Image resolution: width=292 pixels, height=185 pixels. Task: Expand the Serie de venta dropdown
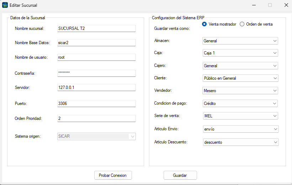point(240,116)
